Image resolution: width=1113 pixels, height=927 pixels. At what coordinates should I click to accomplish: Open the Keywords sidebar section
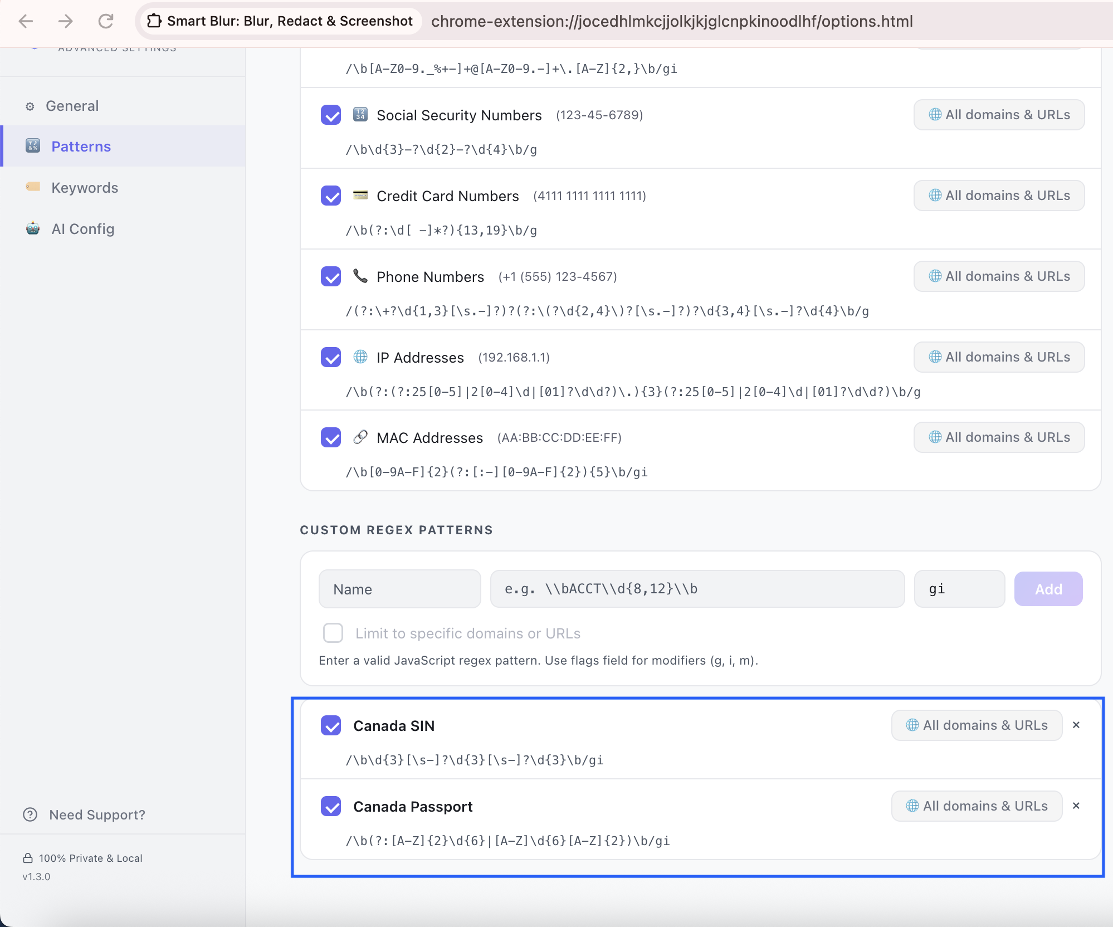click(123, 188)
